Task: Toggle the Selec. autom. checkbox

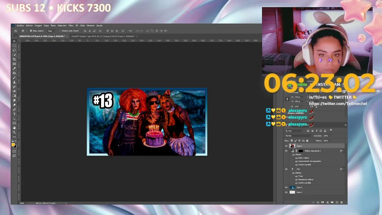Action: pyautogui.click(x=31, y=31)
